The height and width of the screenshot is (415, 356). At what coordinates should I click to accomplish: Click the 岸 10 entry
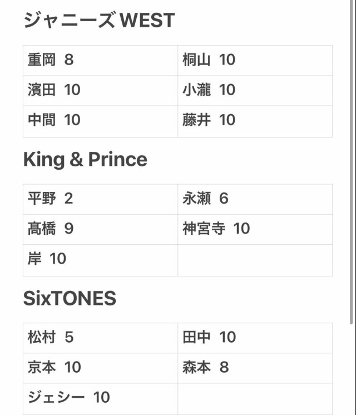(100, 260)
